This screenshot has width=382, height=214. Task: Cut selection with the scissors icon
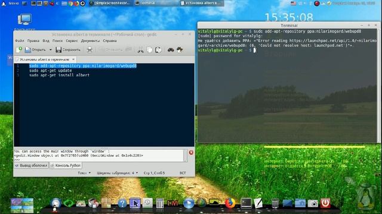pyautogui.click(x=141, y=50)
